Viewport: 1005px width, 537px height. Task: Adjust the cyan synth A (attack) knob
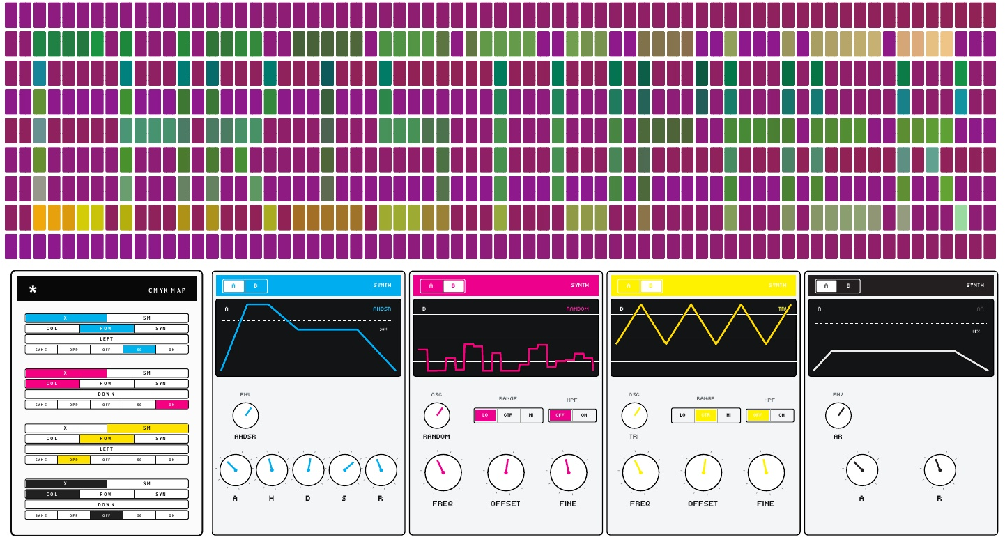click(x=236, y=470)
